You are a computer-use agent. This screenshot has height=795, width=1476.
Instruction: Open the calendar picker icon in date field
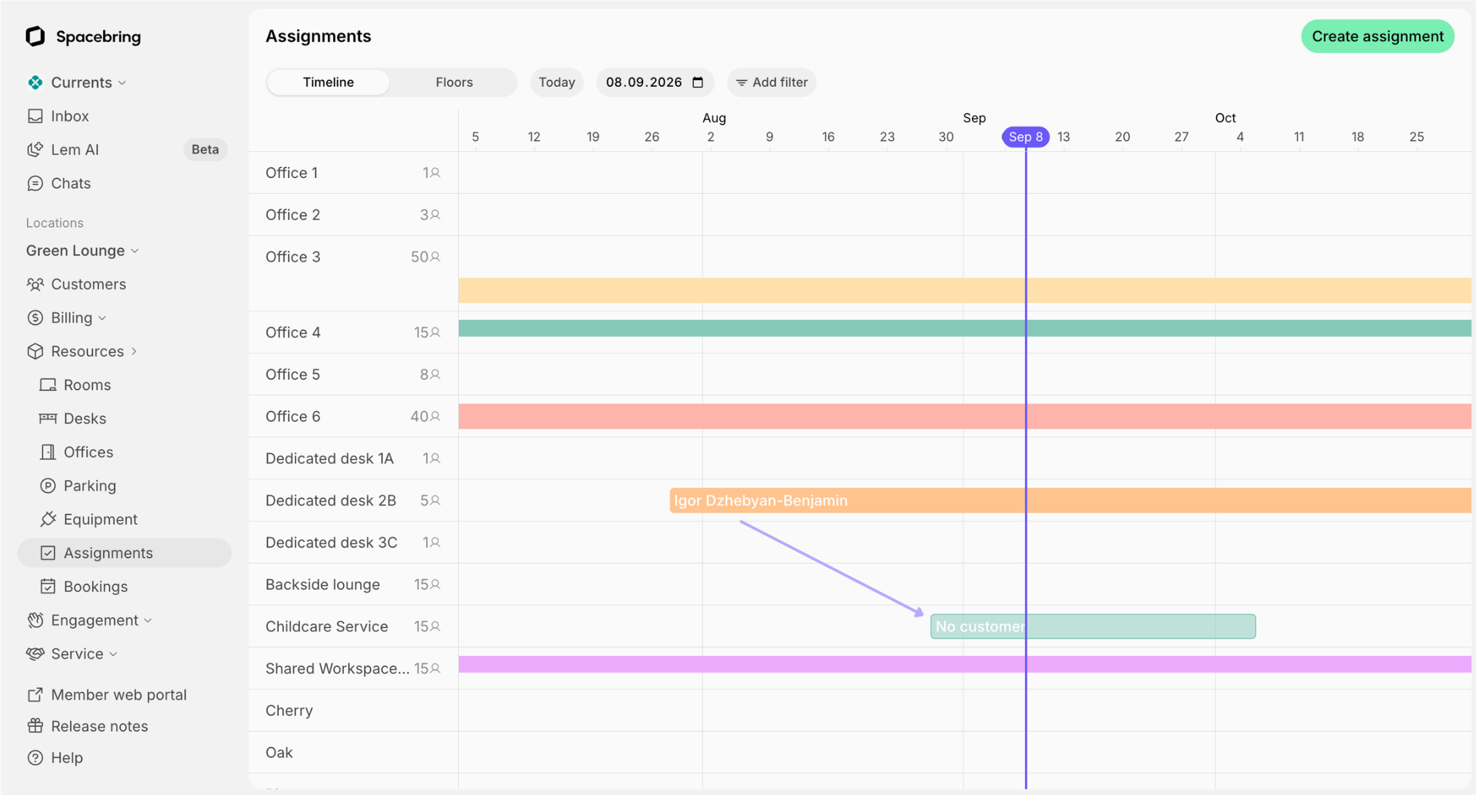click(x=698, y=82)
